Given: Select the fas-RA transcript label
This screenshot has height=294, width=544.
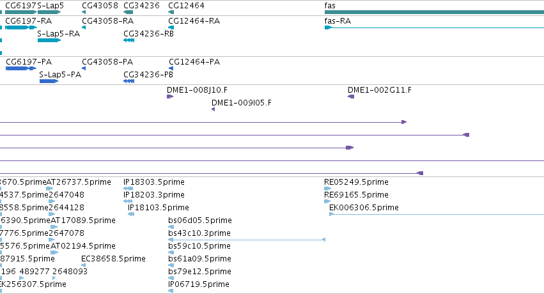Looking at the screenshot, I should (338, 21).
